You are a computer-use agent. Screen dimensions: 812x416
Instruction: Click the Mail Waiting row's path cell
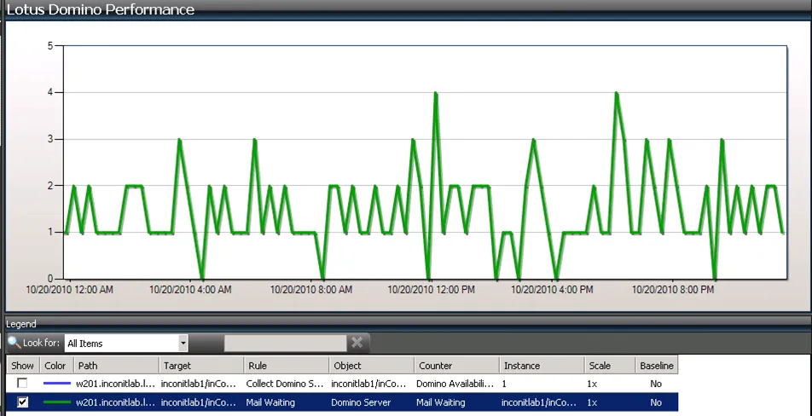(117, 402)
